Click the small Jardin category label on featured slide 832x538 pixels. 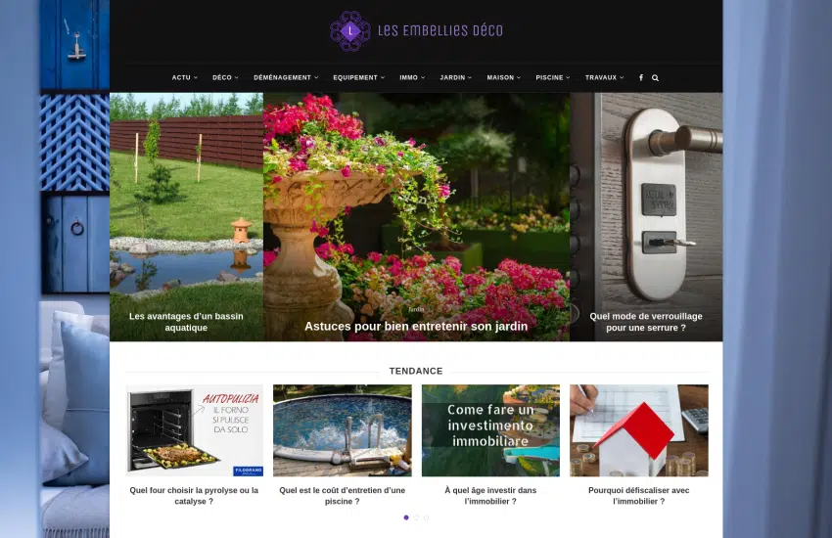click(416, 309)
